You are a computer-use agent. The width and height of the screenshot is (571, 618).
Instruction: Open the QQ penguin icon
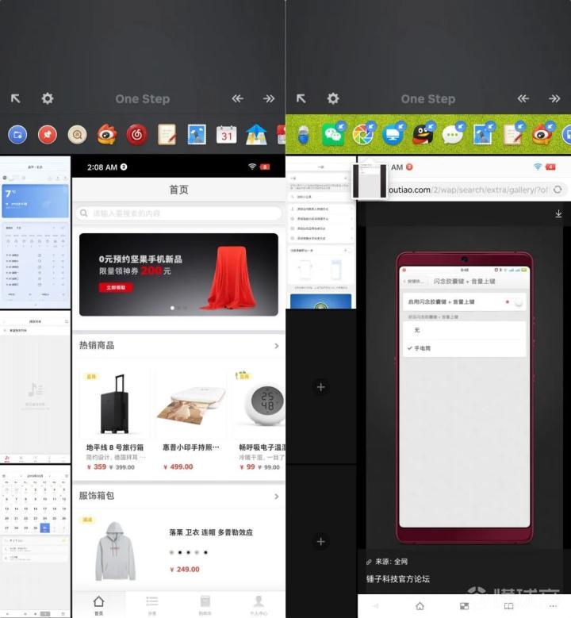point(423,135)
